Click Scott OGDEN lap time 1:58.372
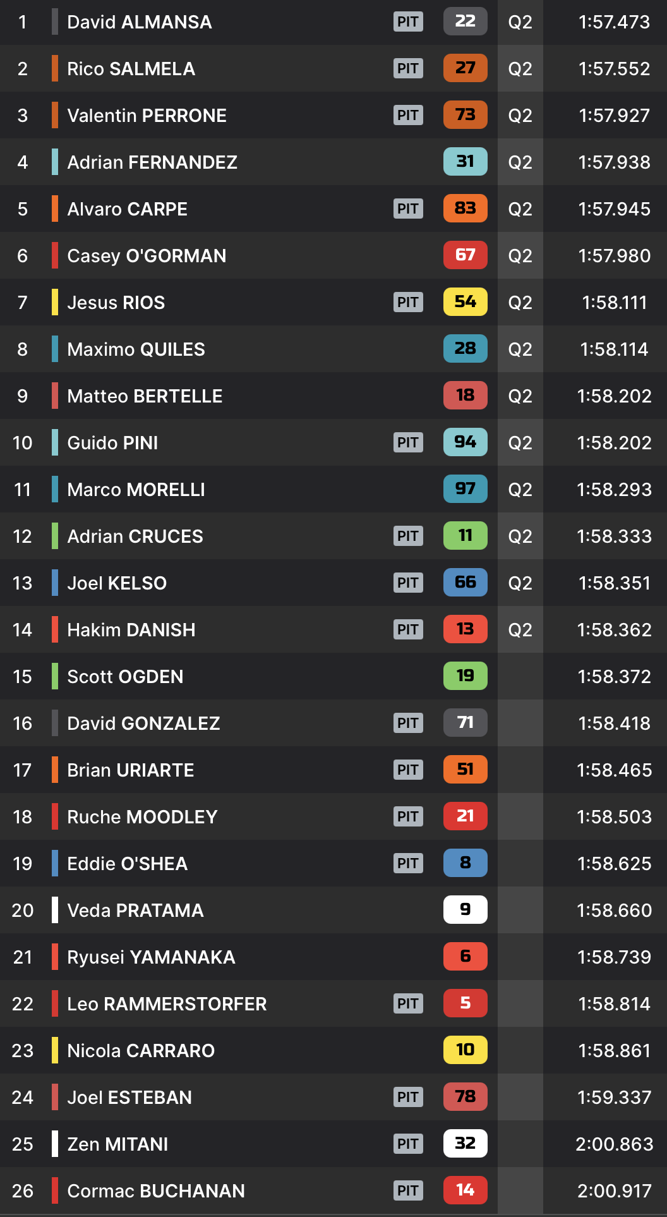The image size is (667, 1217). tap(614, 677)
